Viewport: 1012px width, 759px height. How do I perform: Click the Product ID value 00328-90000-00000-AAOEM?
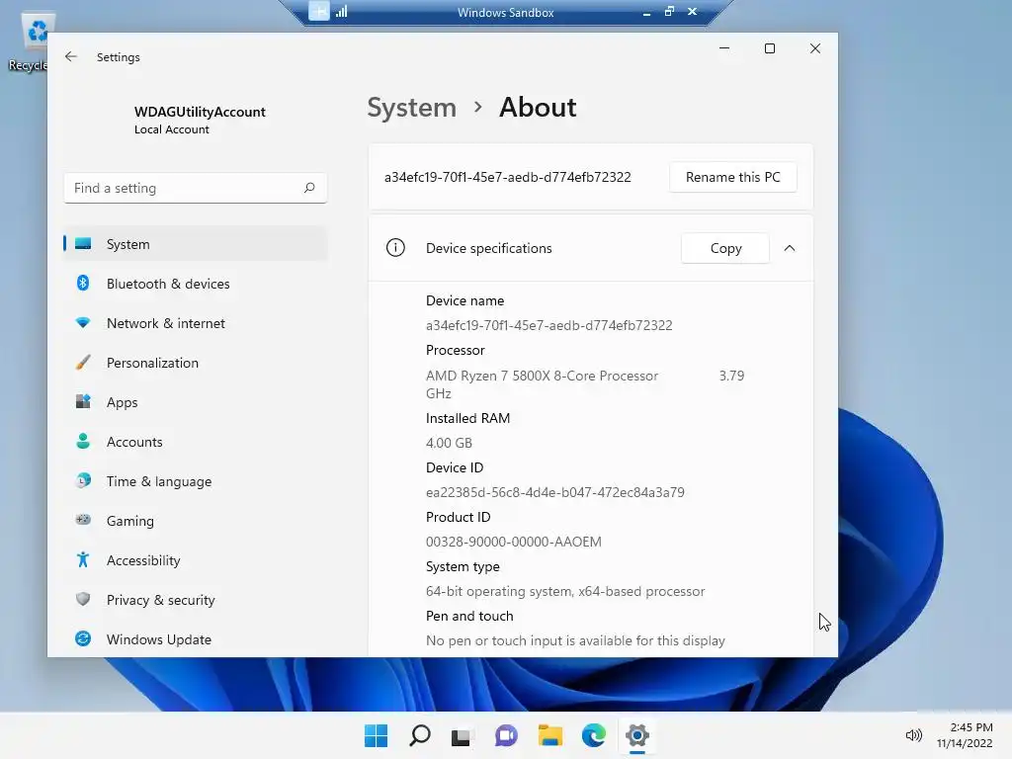pos(514,542)
